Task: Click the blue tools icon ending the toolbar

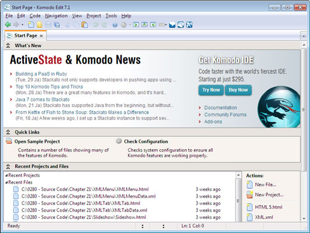Action: 189,24
